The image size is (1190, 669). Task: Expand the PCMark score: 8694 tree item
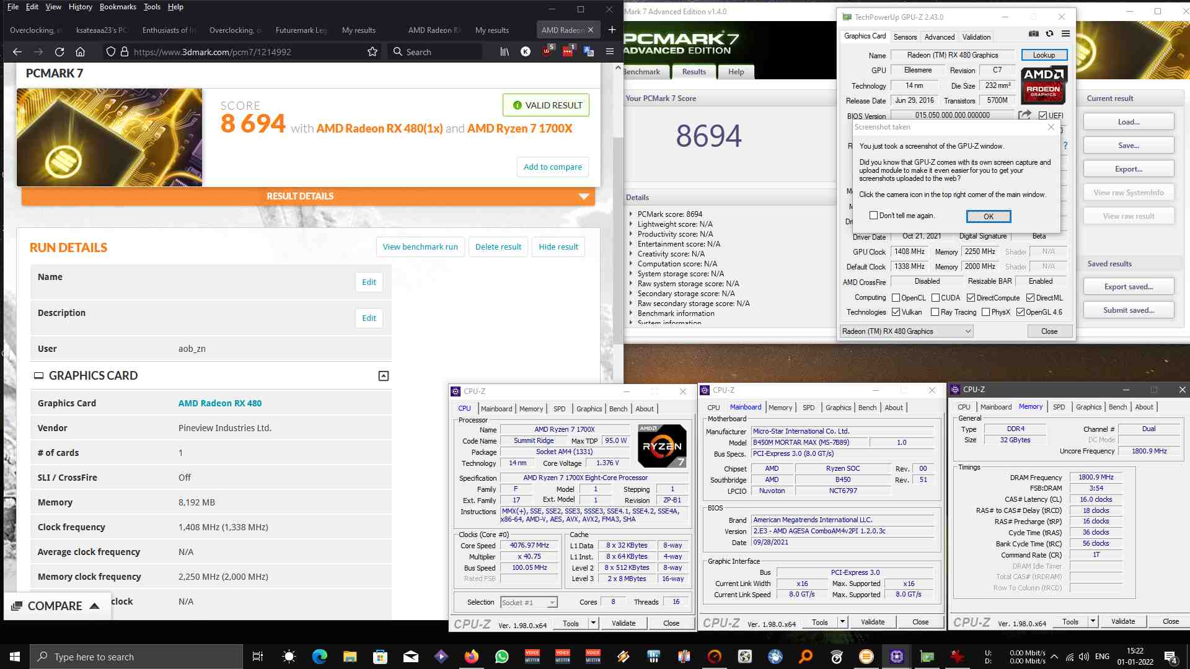pos(631,214)
